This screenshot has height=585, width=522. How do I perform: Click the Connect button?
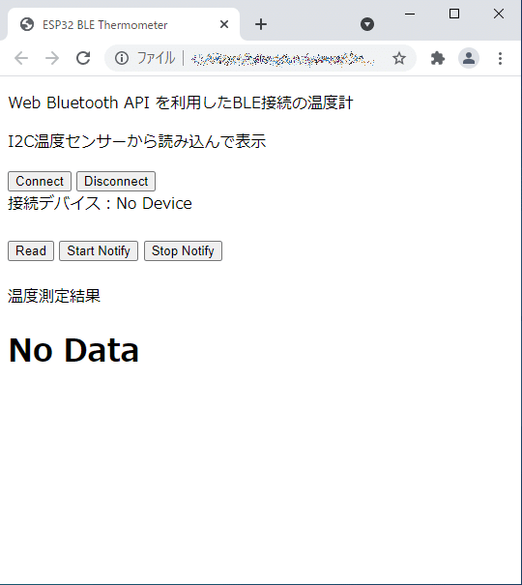pos(40,182)
